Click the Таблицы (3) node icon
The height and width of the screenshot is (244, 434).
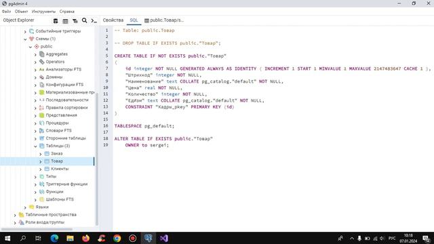(42, 146)
